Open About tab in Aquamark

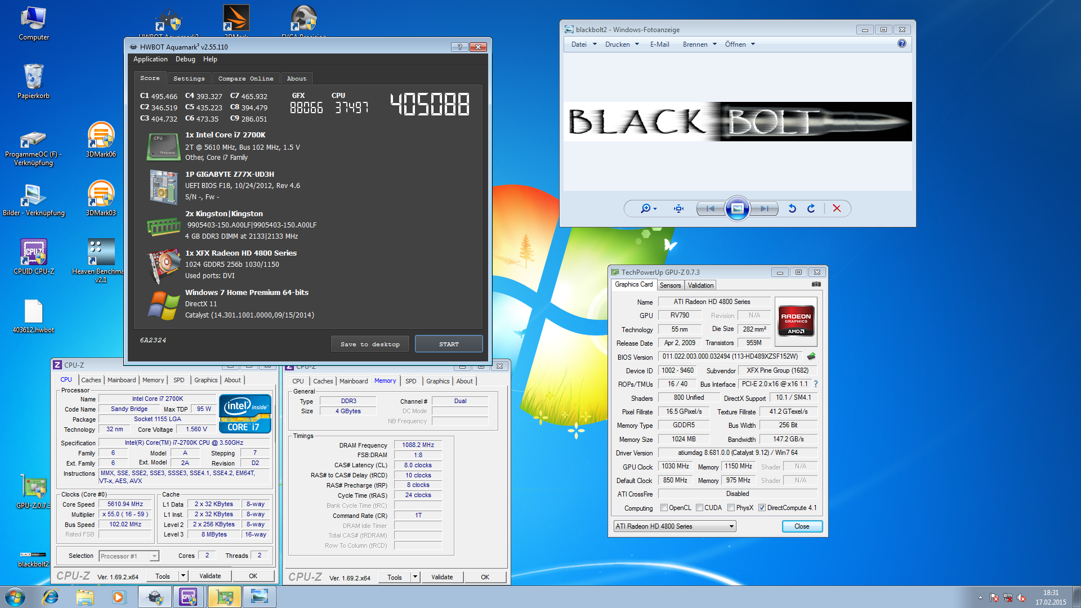[297, 78]
